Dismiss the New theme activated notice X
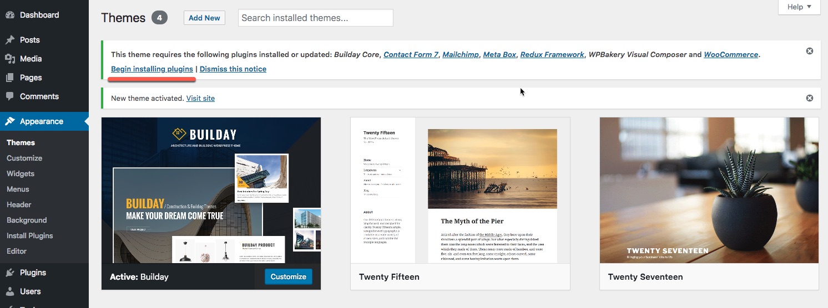Screen dimensions: 828x308 click(810, 98)
